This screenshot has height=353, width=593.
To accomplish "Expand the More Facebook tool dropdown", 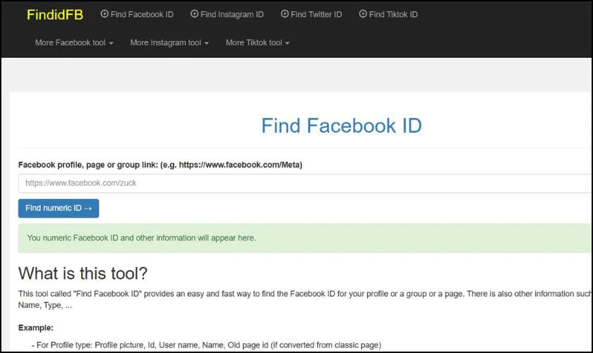I will 74,43.
